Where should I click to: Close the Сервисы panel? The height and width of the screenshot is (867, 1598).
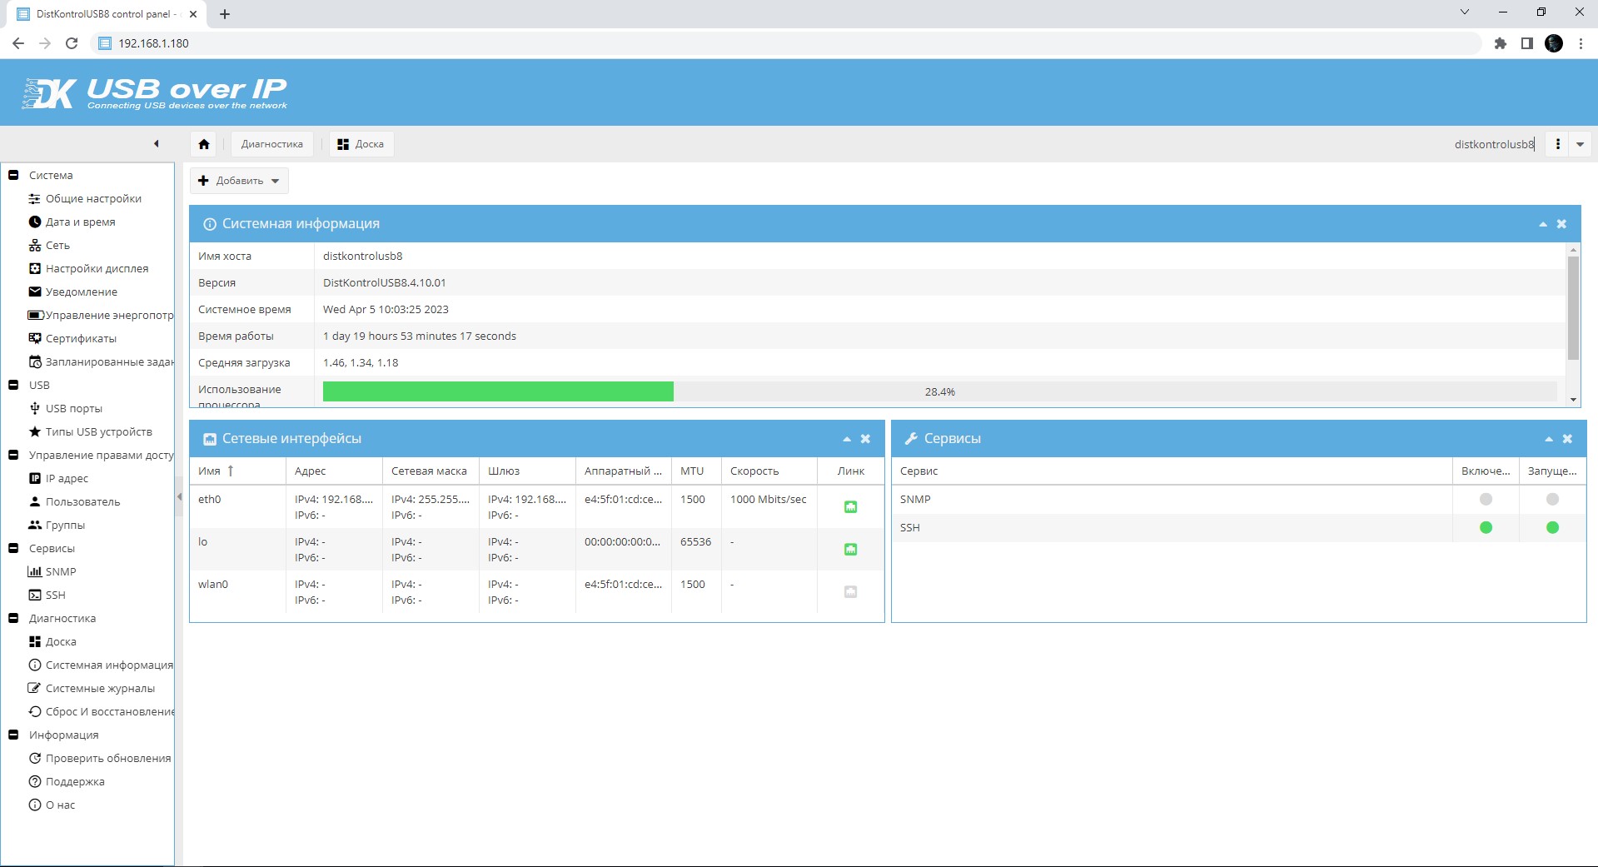[x=1568, y=439]
